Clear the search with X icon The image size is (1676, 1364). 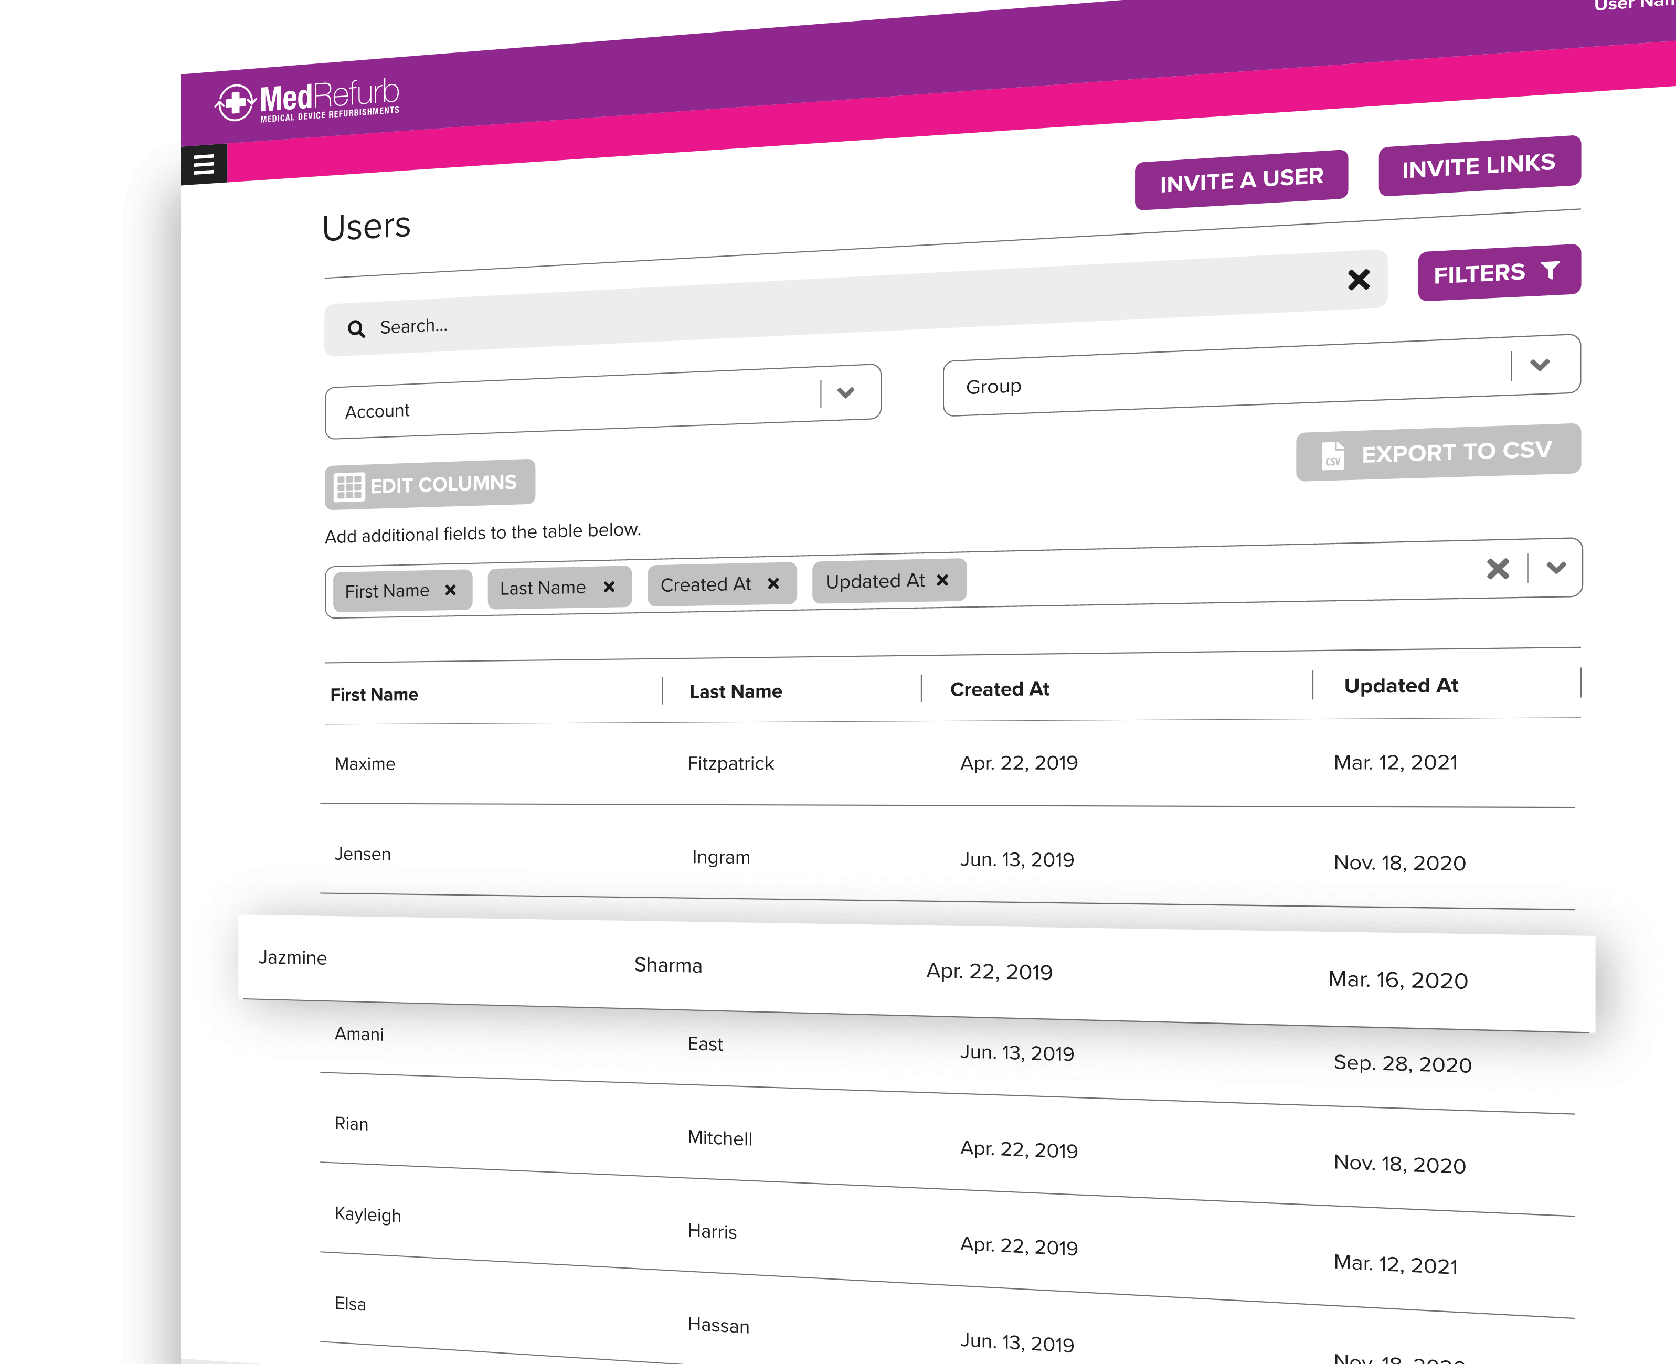1359,280
